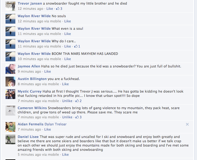Click Austin Billington's profile photo

10,82
